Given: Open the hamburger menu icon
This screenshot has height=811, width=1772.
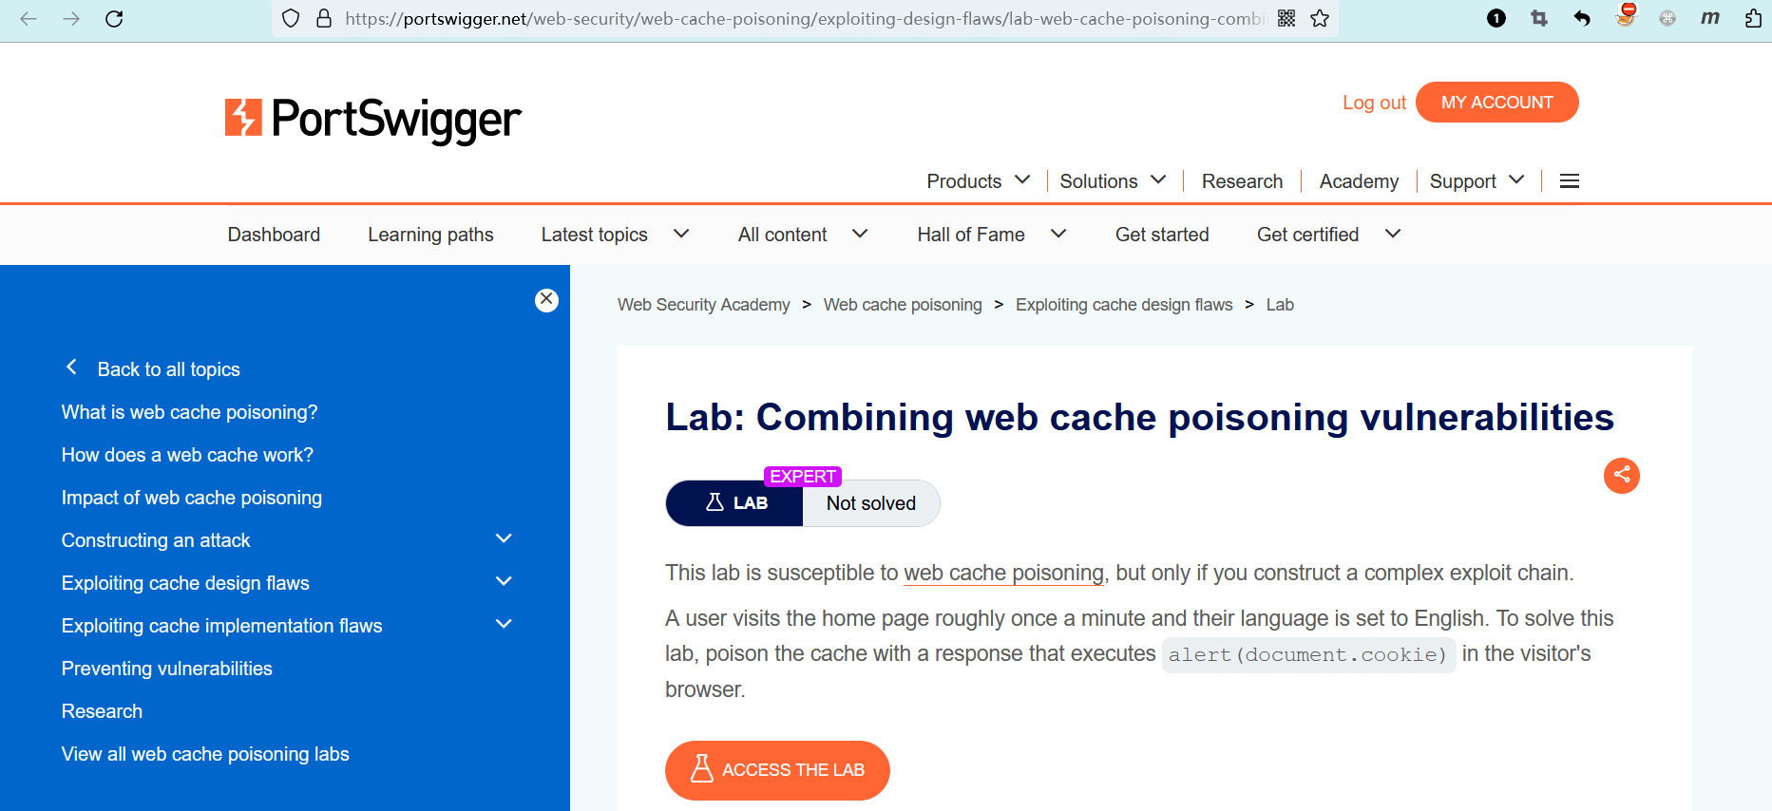Looking at the screenshot, I should (x=1570, y=181).
